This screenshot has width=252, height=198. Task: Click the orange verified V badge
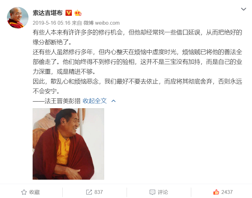(69, 13)
